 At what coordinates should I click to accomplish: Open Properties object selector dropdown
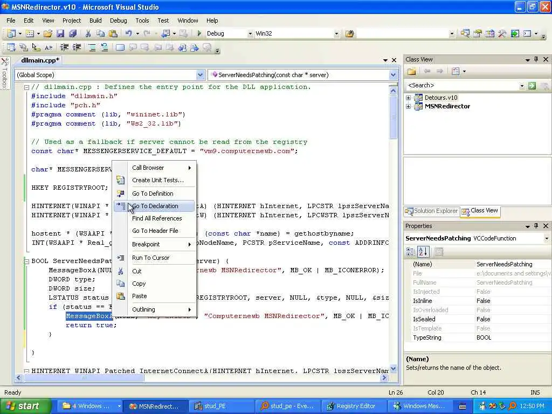point(547,238)
